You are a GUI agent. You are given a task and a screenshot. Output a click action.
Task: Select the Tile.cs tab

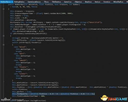coord(46,2)
